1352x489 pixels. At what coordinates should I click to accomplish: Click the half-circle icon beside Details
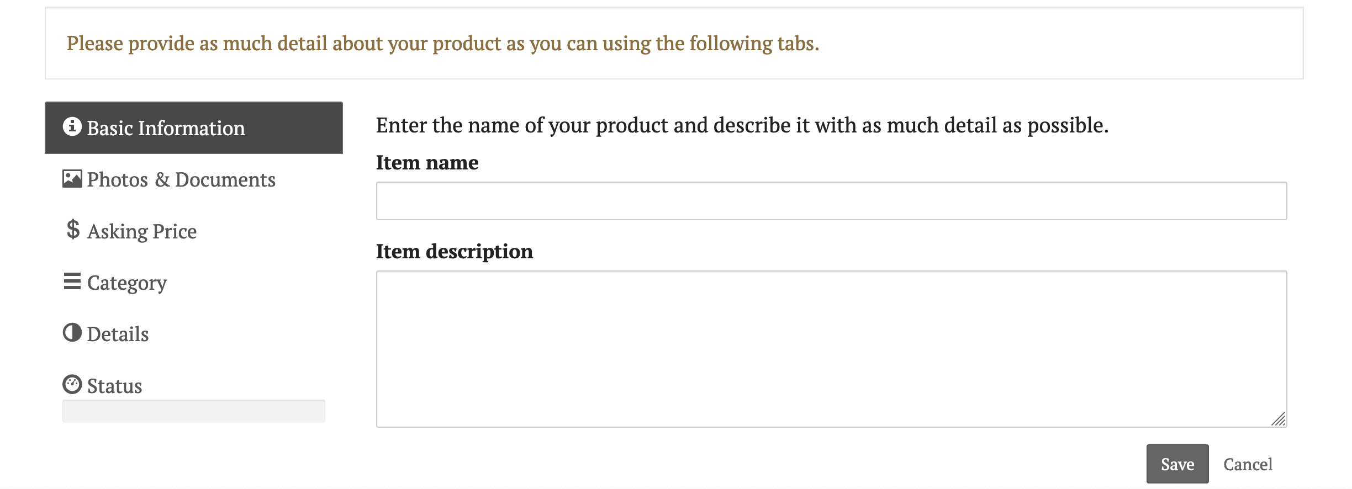pos(72,332)
